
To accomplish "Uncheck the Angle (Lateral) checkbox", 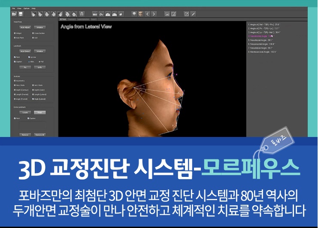I will point(33,99).
